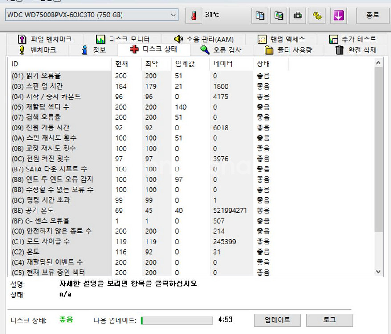Open the 폴더 사용량 tab
391x334 pixels.
(288, 50)
